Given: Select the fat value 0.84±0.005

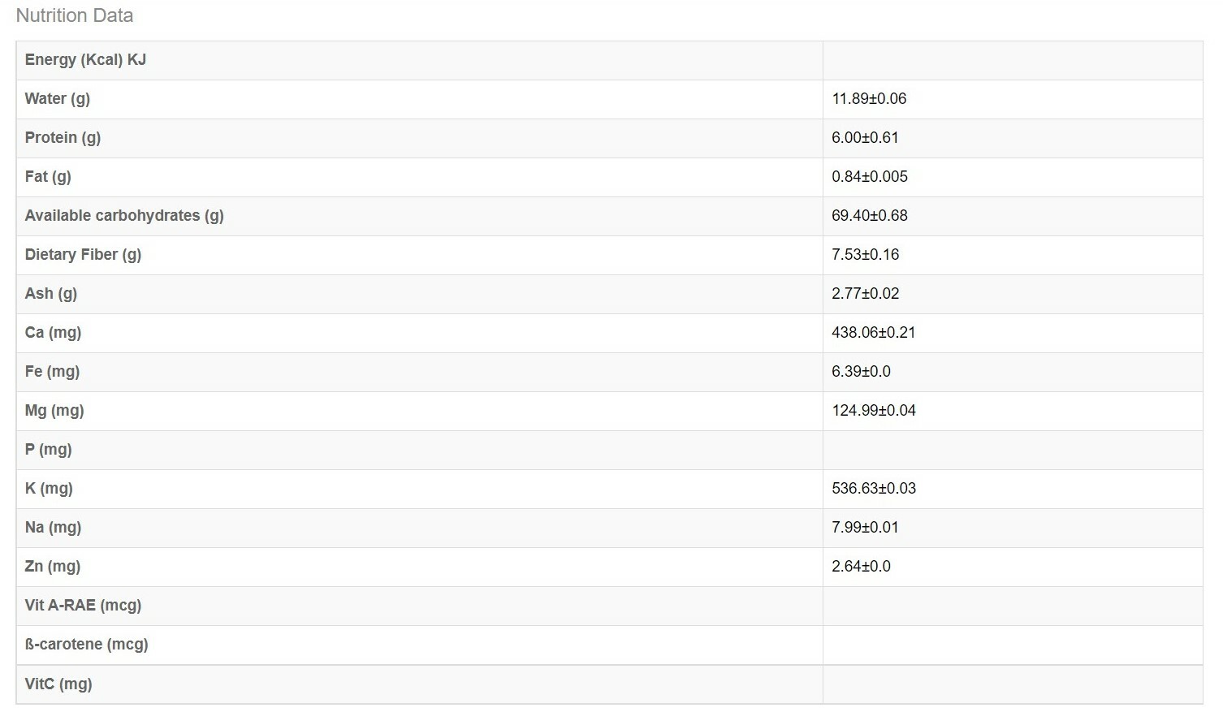Looking at the screenshot, I should [x=870, y=177].
